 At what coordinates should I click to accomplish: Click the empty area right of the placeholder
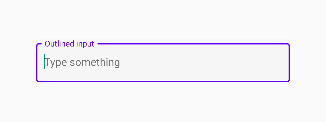(204, 63)
